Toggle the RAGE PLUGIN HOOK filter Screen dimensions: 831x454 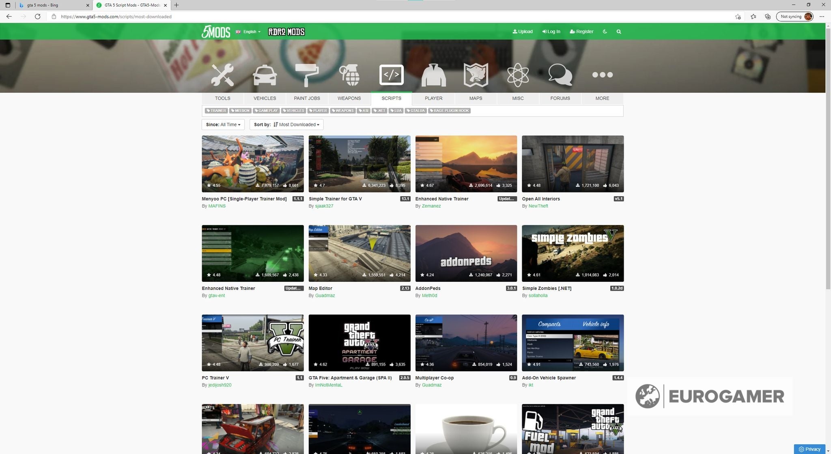point(449,111)
